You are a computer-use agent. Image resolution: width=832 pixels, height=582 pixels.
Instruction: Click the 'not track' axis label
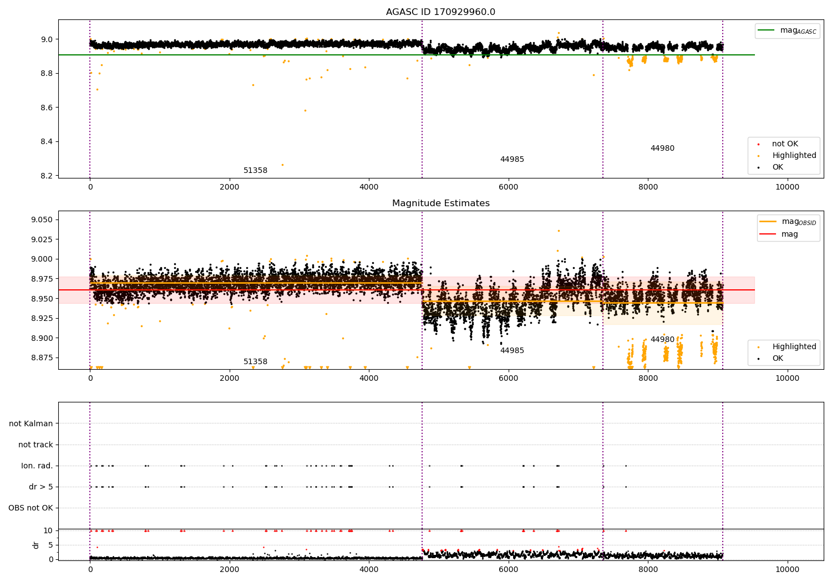[x=35, y=445]
